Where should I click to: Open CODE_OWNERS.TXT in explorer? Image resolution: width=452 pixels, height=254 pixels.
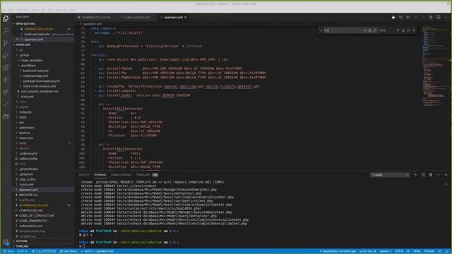(x=33, y=221)
